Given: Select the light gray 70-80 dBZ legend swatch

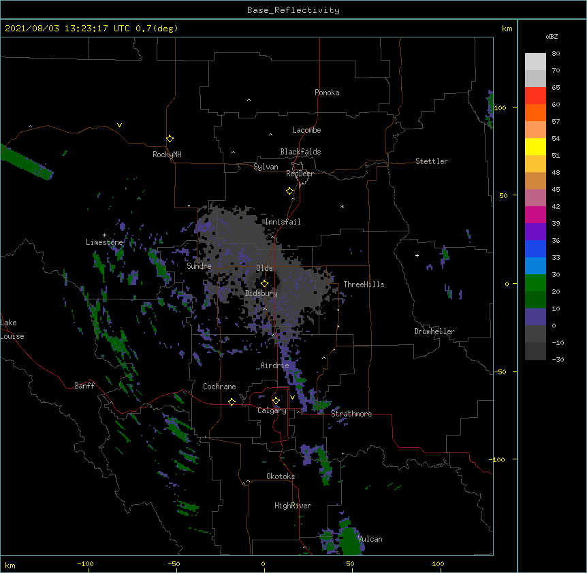Looking at the screenshot, I should 535,62.
